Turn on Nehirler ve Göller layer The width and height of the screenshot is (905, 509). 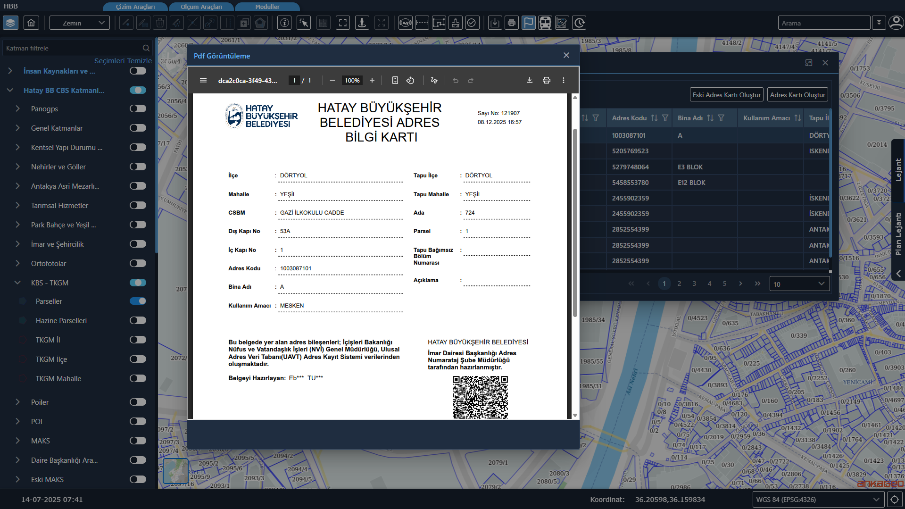(x=138, y=167)
